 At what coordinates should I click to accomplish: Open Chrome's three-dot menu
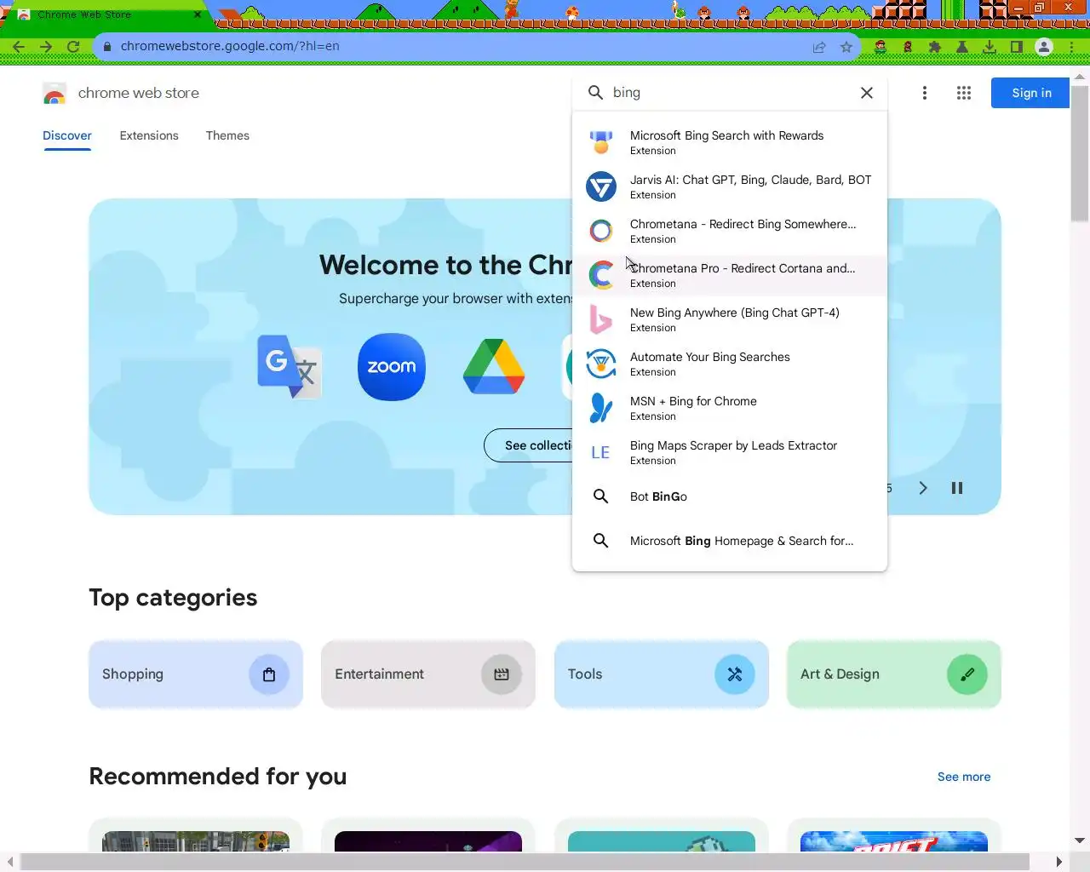click(x=1071, y=47)
